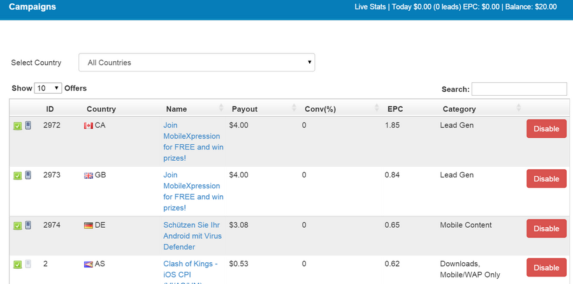Sort table by Category column header
The height and width of the screenshot is (284, 573).
click(459, 109)
